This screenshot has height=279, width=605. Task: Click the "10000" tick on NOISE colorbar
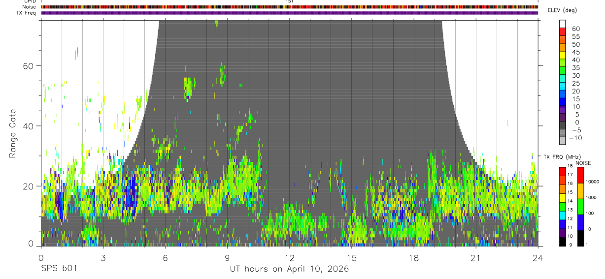[592, 182]
